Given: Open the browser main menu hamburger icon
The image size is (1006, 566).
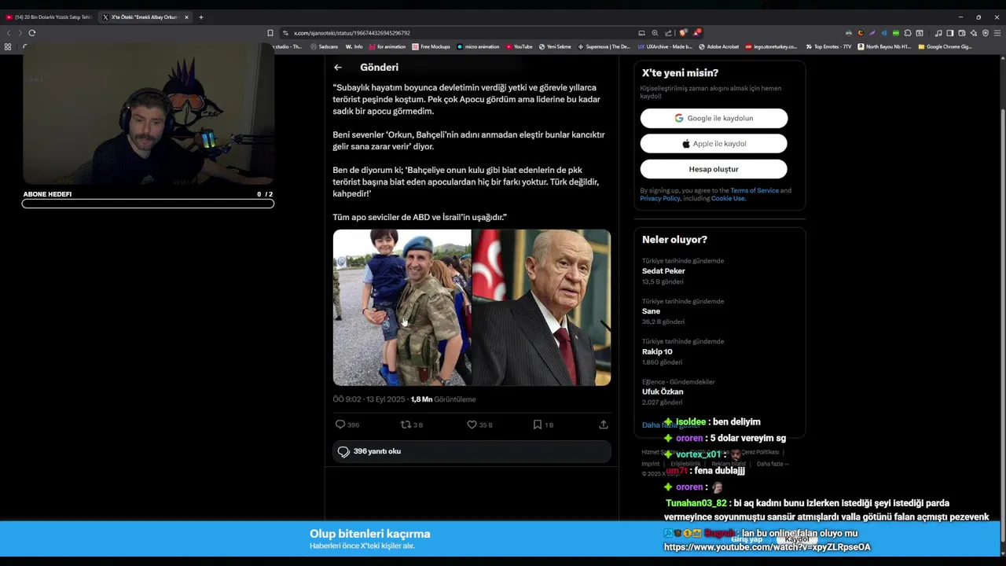Looking at the screenshot, I should [997, 33].
